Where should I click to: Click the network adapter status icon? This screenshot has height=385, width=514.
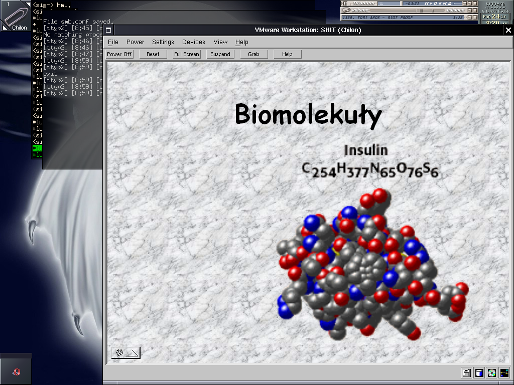point(504,372)
